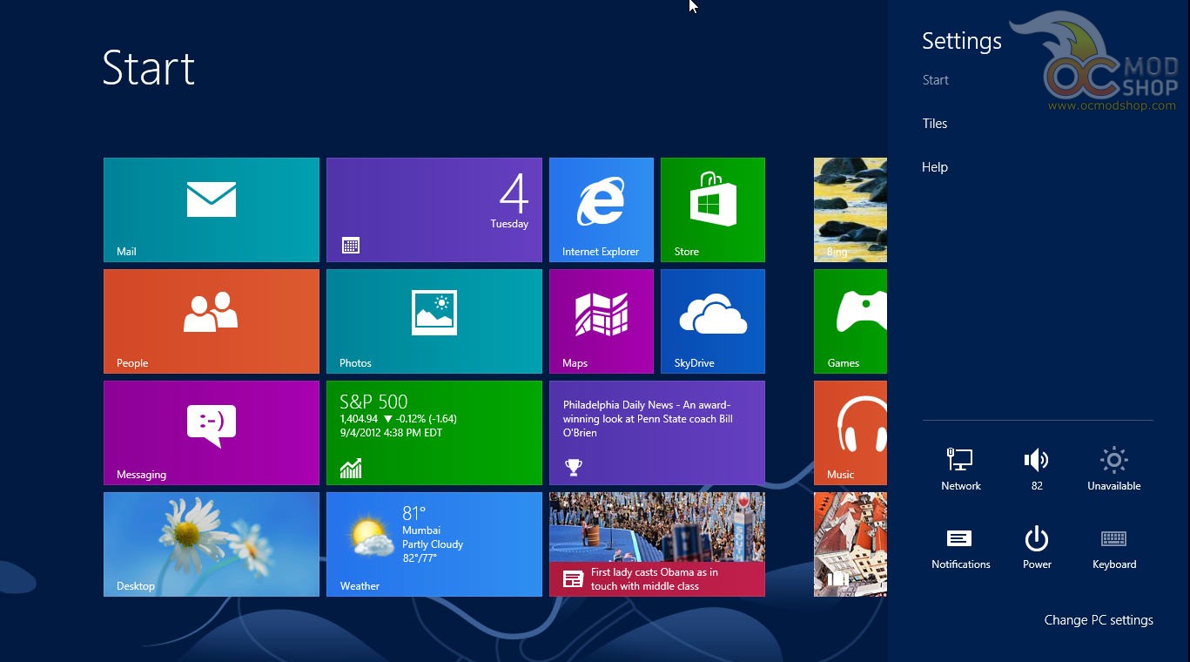Open the Music tile
The width and height of the screenshot is (1190, 662).
tap(850, 433)
